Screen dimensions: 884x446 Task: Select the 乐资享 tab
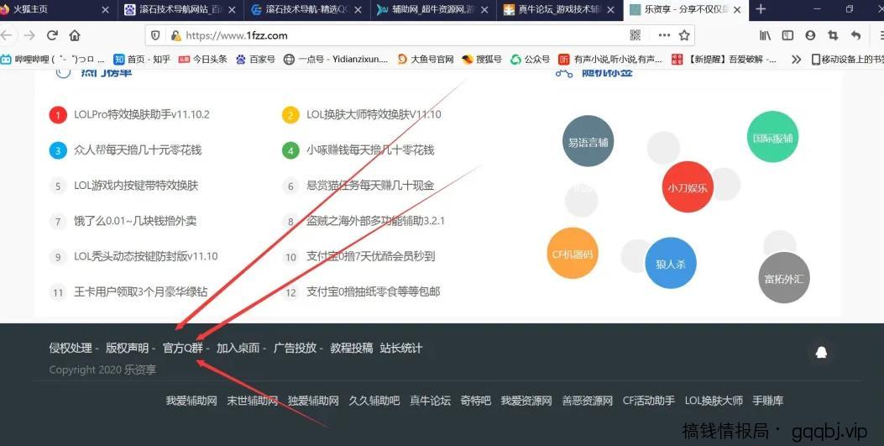point(686,9)
